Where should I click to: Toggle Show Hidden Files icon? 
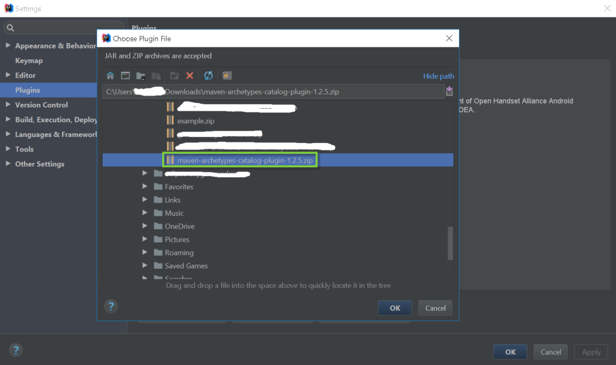coord(227,75)
